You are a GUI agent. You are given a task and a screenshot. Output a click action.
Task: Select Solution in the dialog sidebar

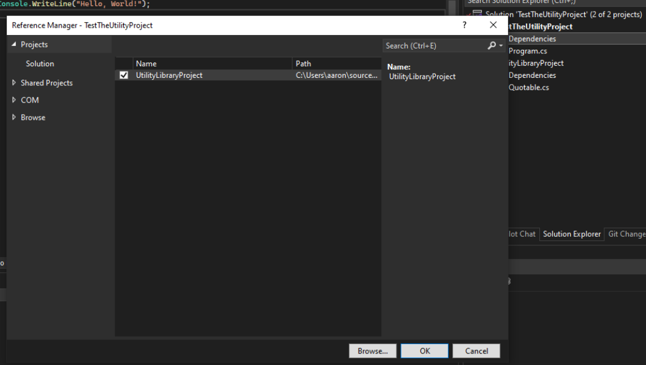(x=40, y=63)
